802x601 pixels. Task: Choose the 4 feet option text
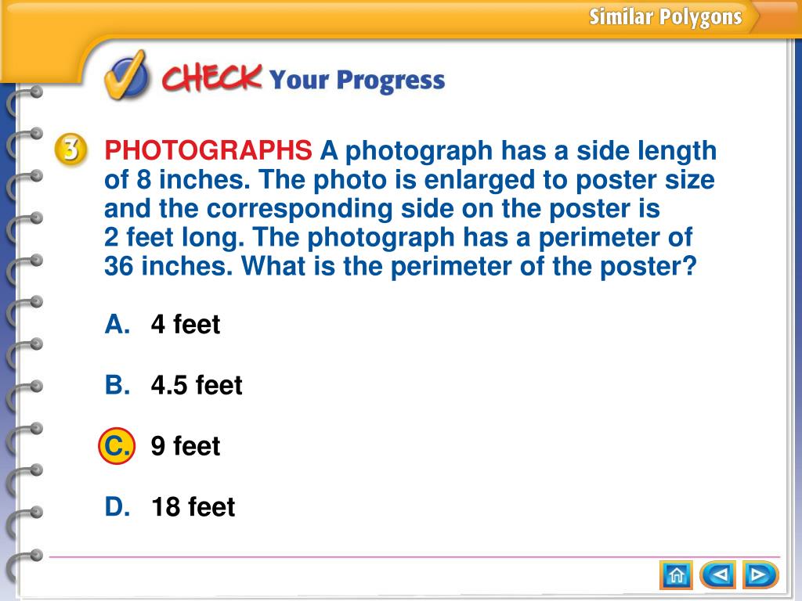pos(185,324)
